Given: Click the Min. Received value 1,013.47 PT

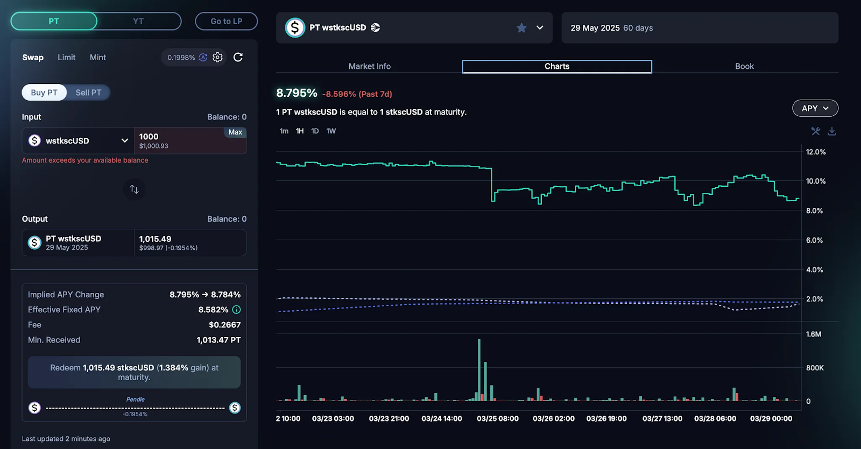Looking at the screenshot, I should 218,340.
